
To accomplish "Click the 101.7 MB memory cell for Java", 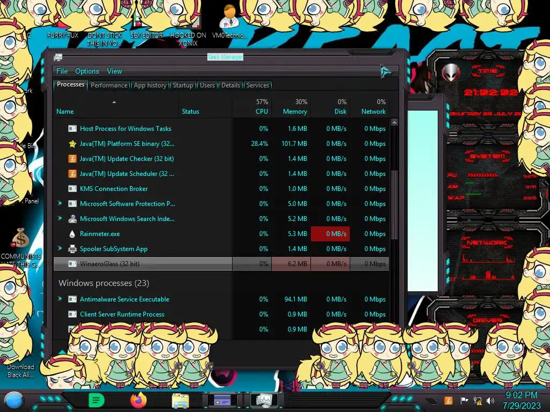I will tap(291, 144).
